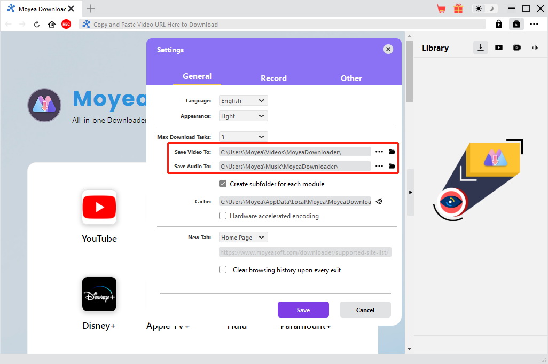Toggle the library panel toolbar icon

[x=516, y=24]
